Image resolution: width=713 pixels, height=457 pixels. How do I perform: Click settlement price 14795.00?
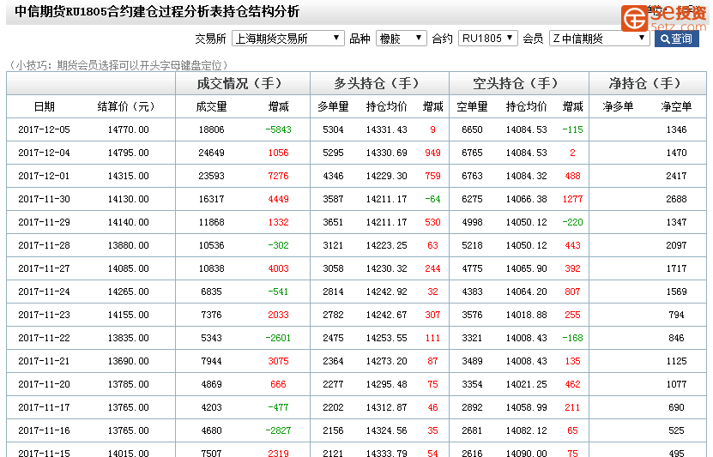pyautogui.click(x=128, y=153)
